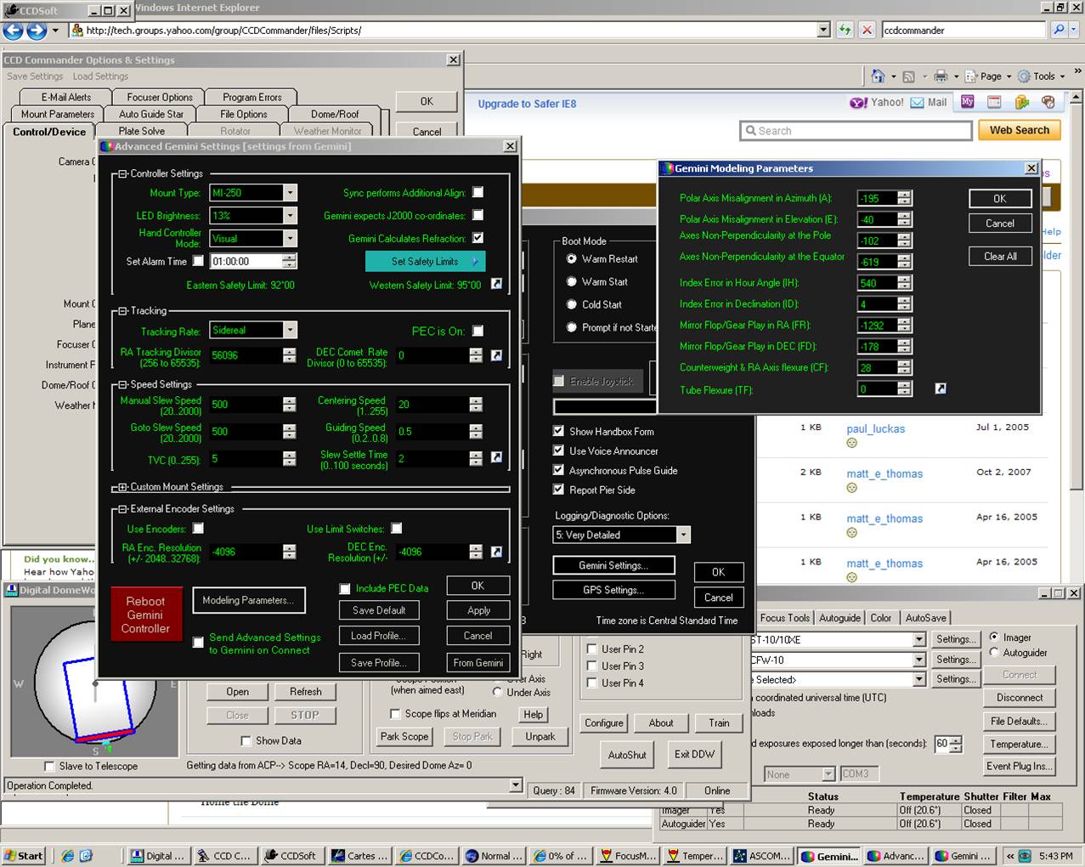1085x867 pixels.
Task: Open the Hand Controller Mode dropdown
Action: coord(290,239)
